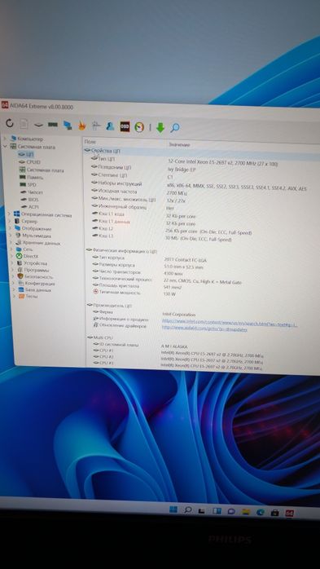
Task: Select Конфигурация in the tree
Action: click(x=37, y=284)
